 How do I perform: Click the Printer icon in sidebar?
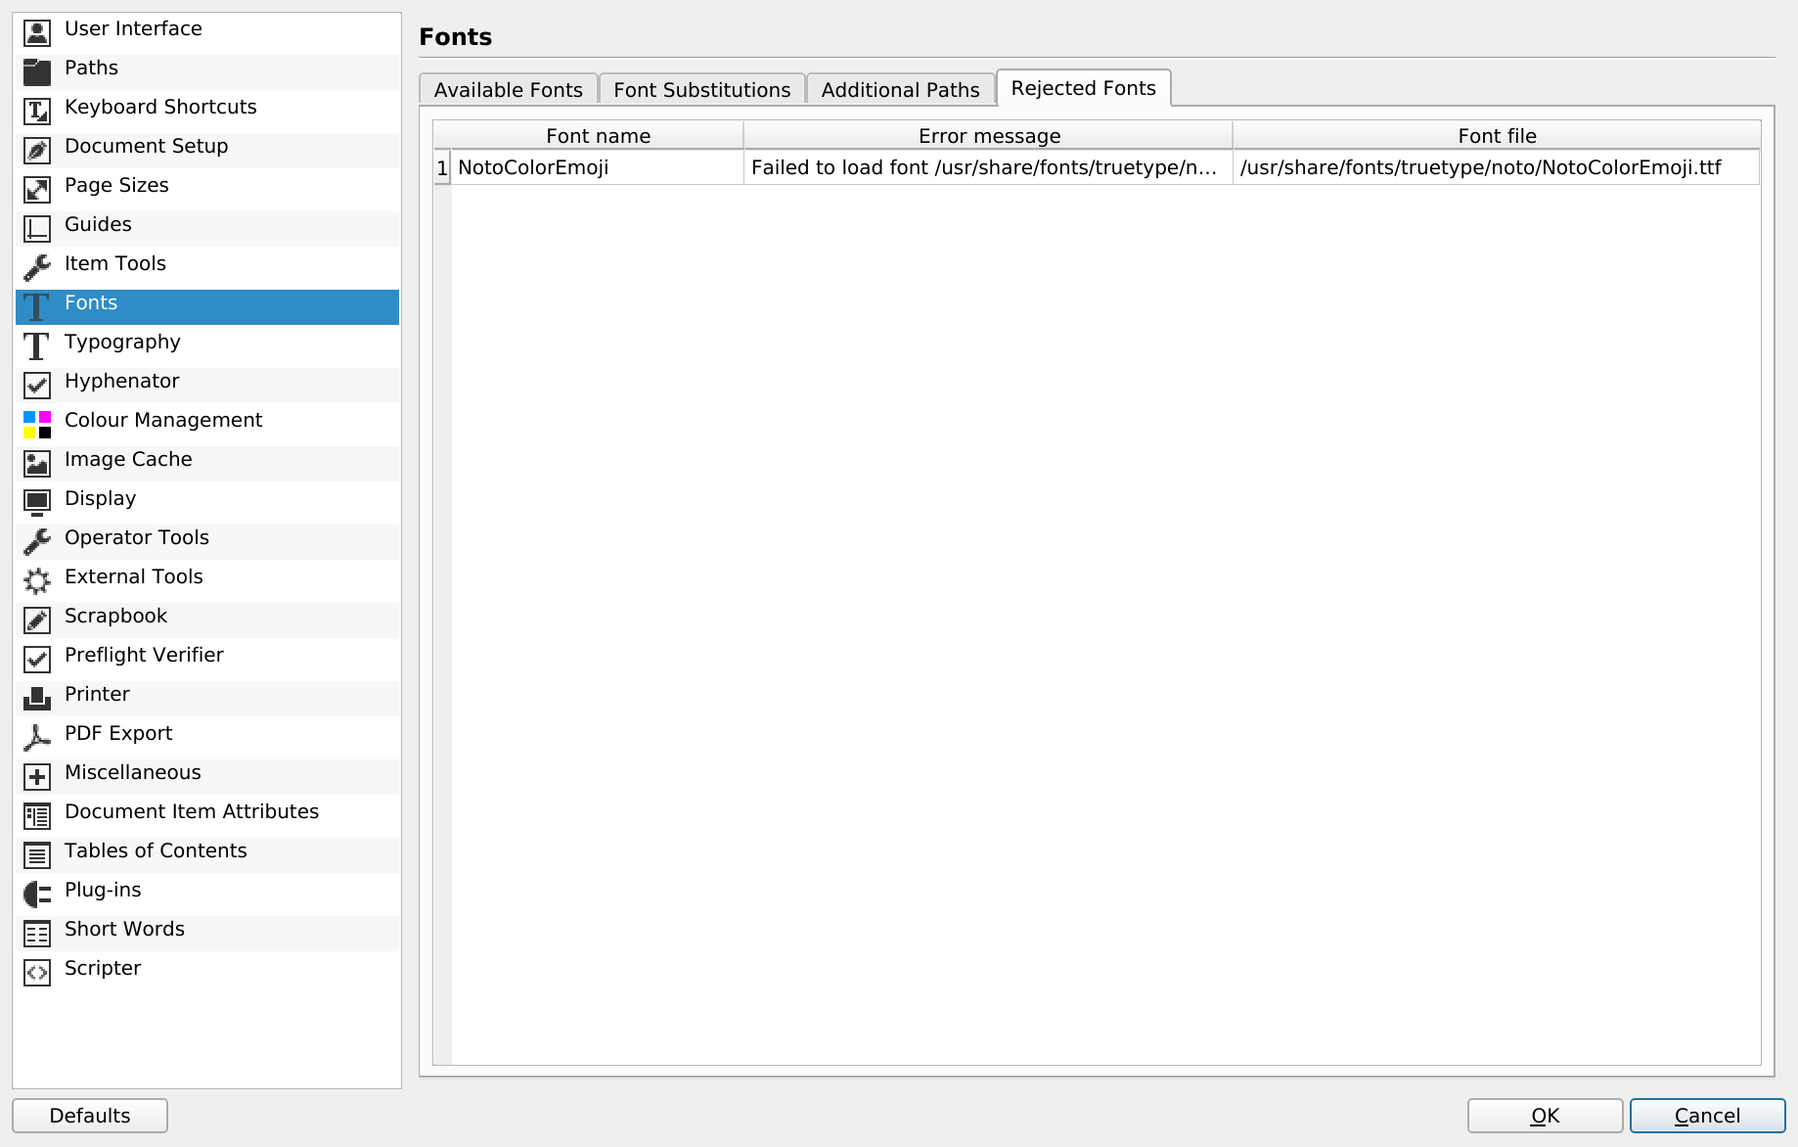pos(37,698)
